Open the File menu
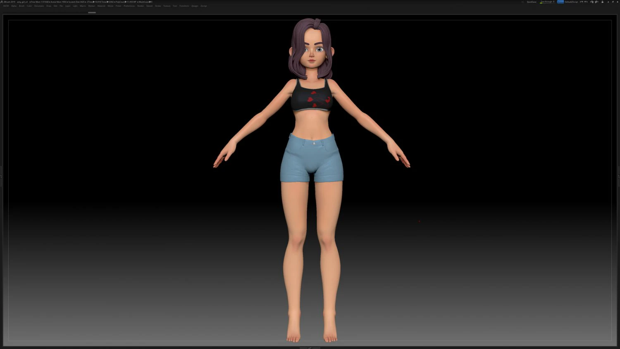The width and height of the screenshot is (620, 349). (61, 6)
